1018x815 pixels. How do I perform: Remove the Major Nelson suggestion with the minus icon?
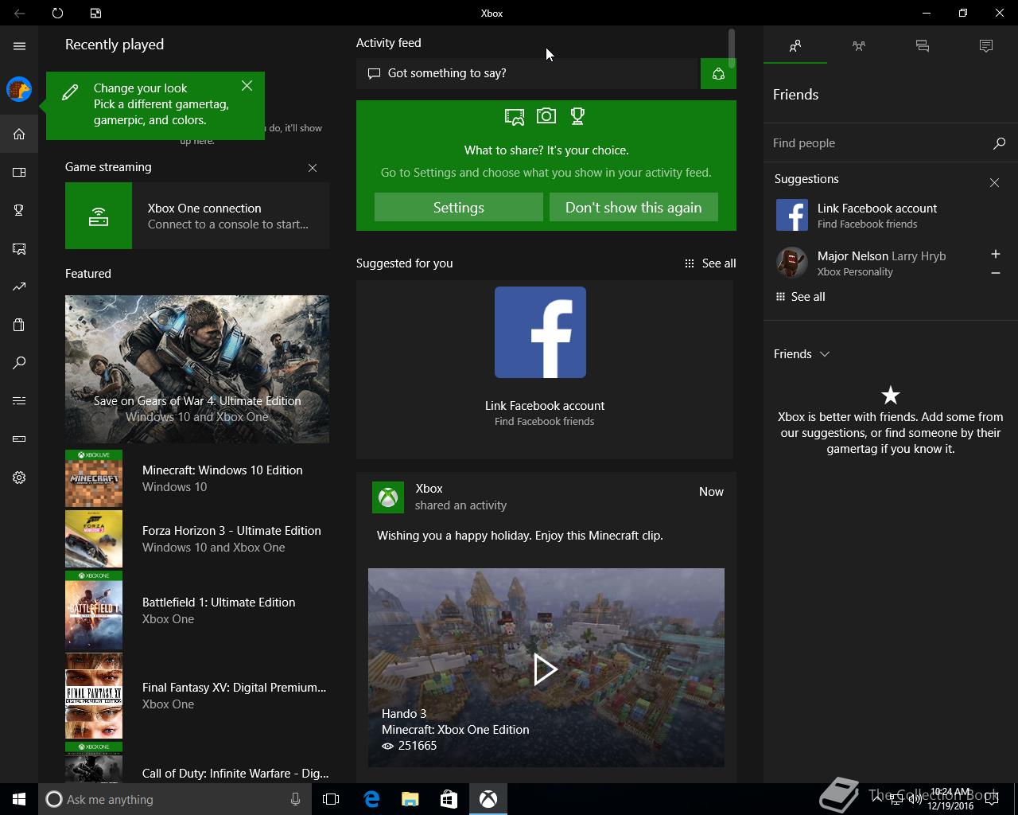[x=995, y=273]
